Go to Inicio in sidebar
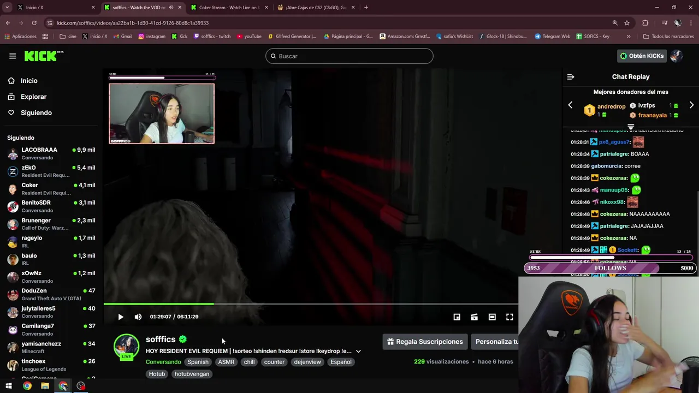 click(x=29, y=81)
